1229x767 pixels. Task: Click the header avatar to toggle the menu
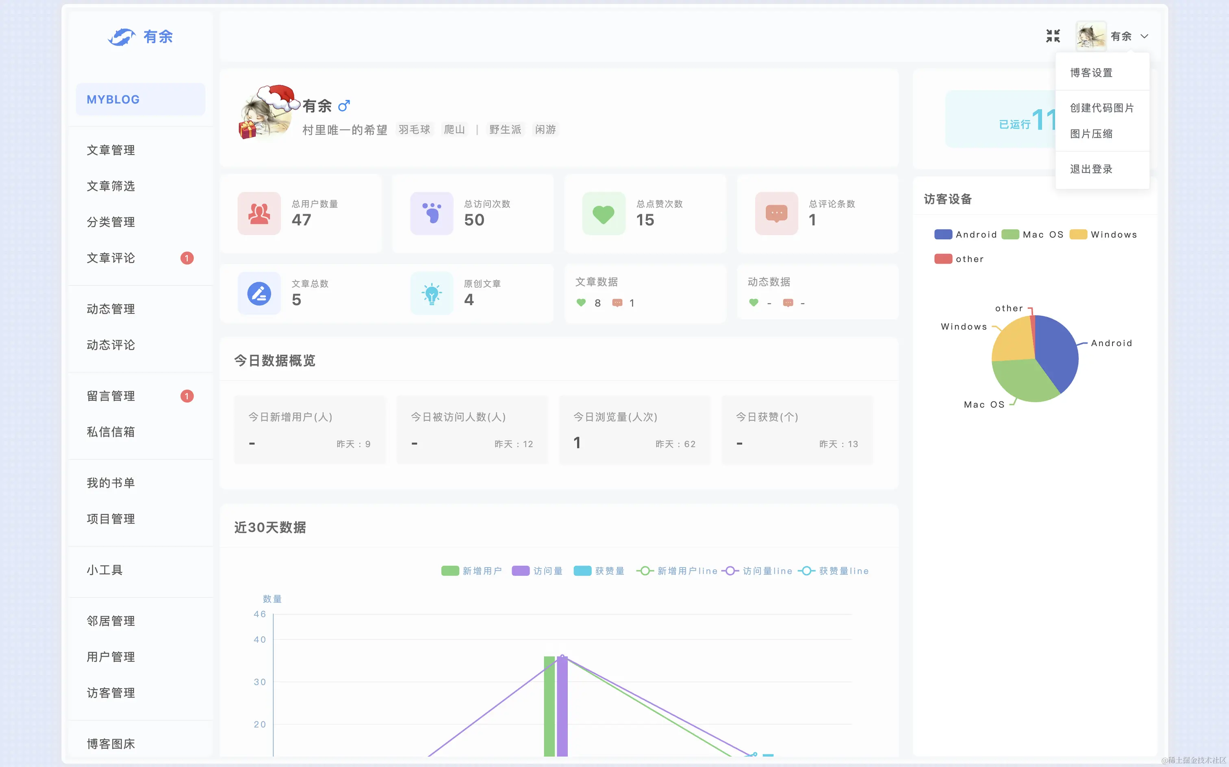(1091, 36)
